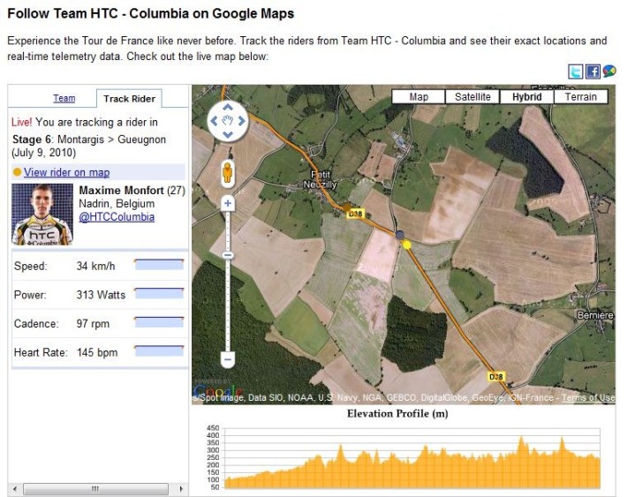Switch to the Team tab
635x497 pixels.
64,98
